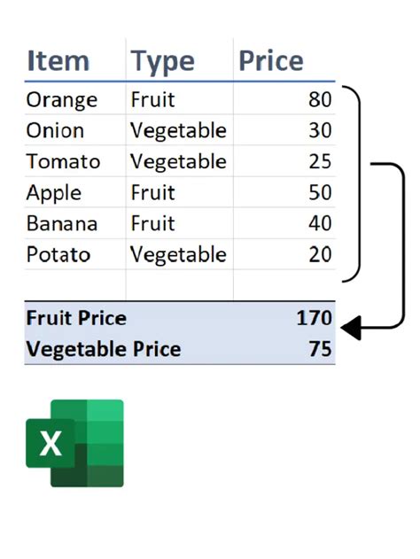The width and height of the screenshot is (420, 559).
Task: Select the Item column header
Action: tap(58, 60)
